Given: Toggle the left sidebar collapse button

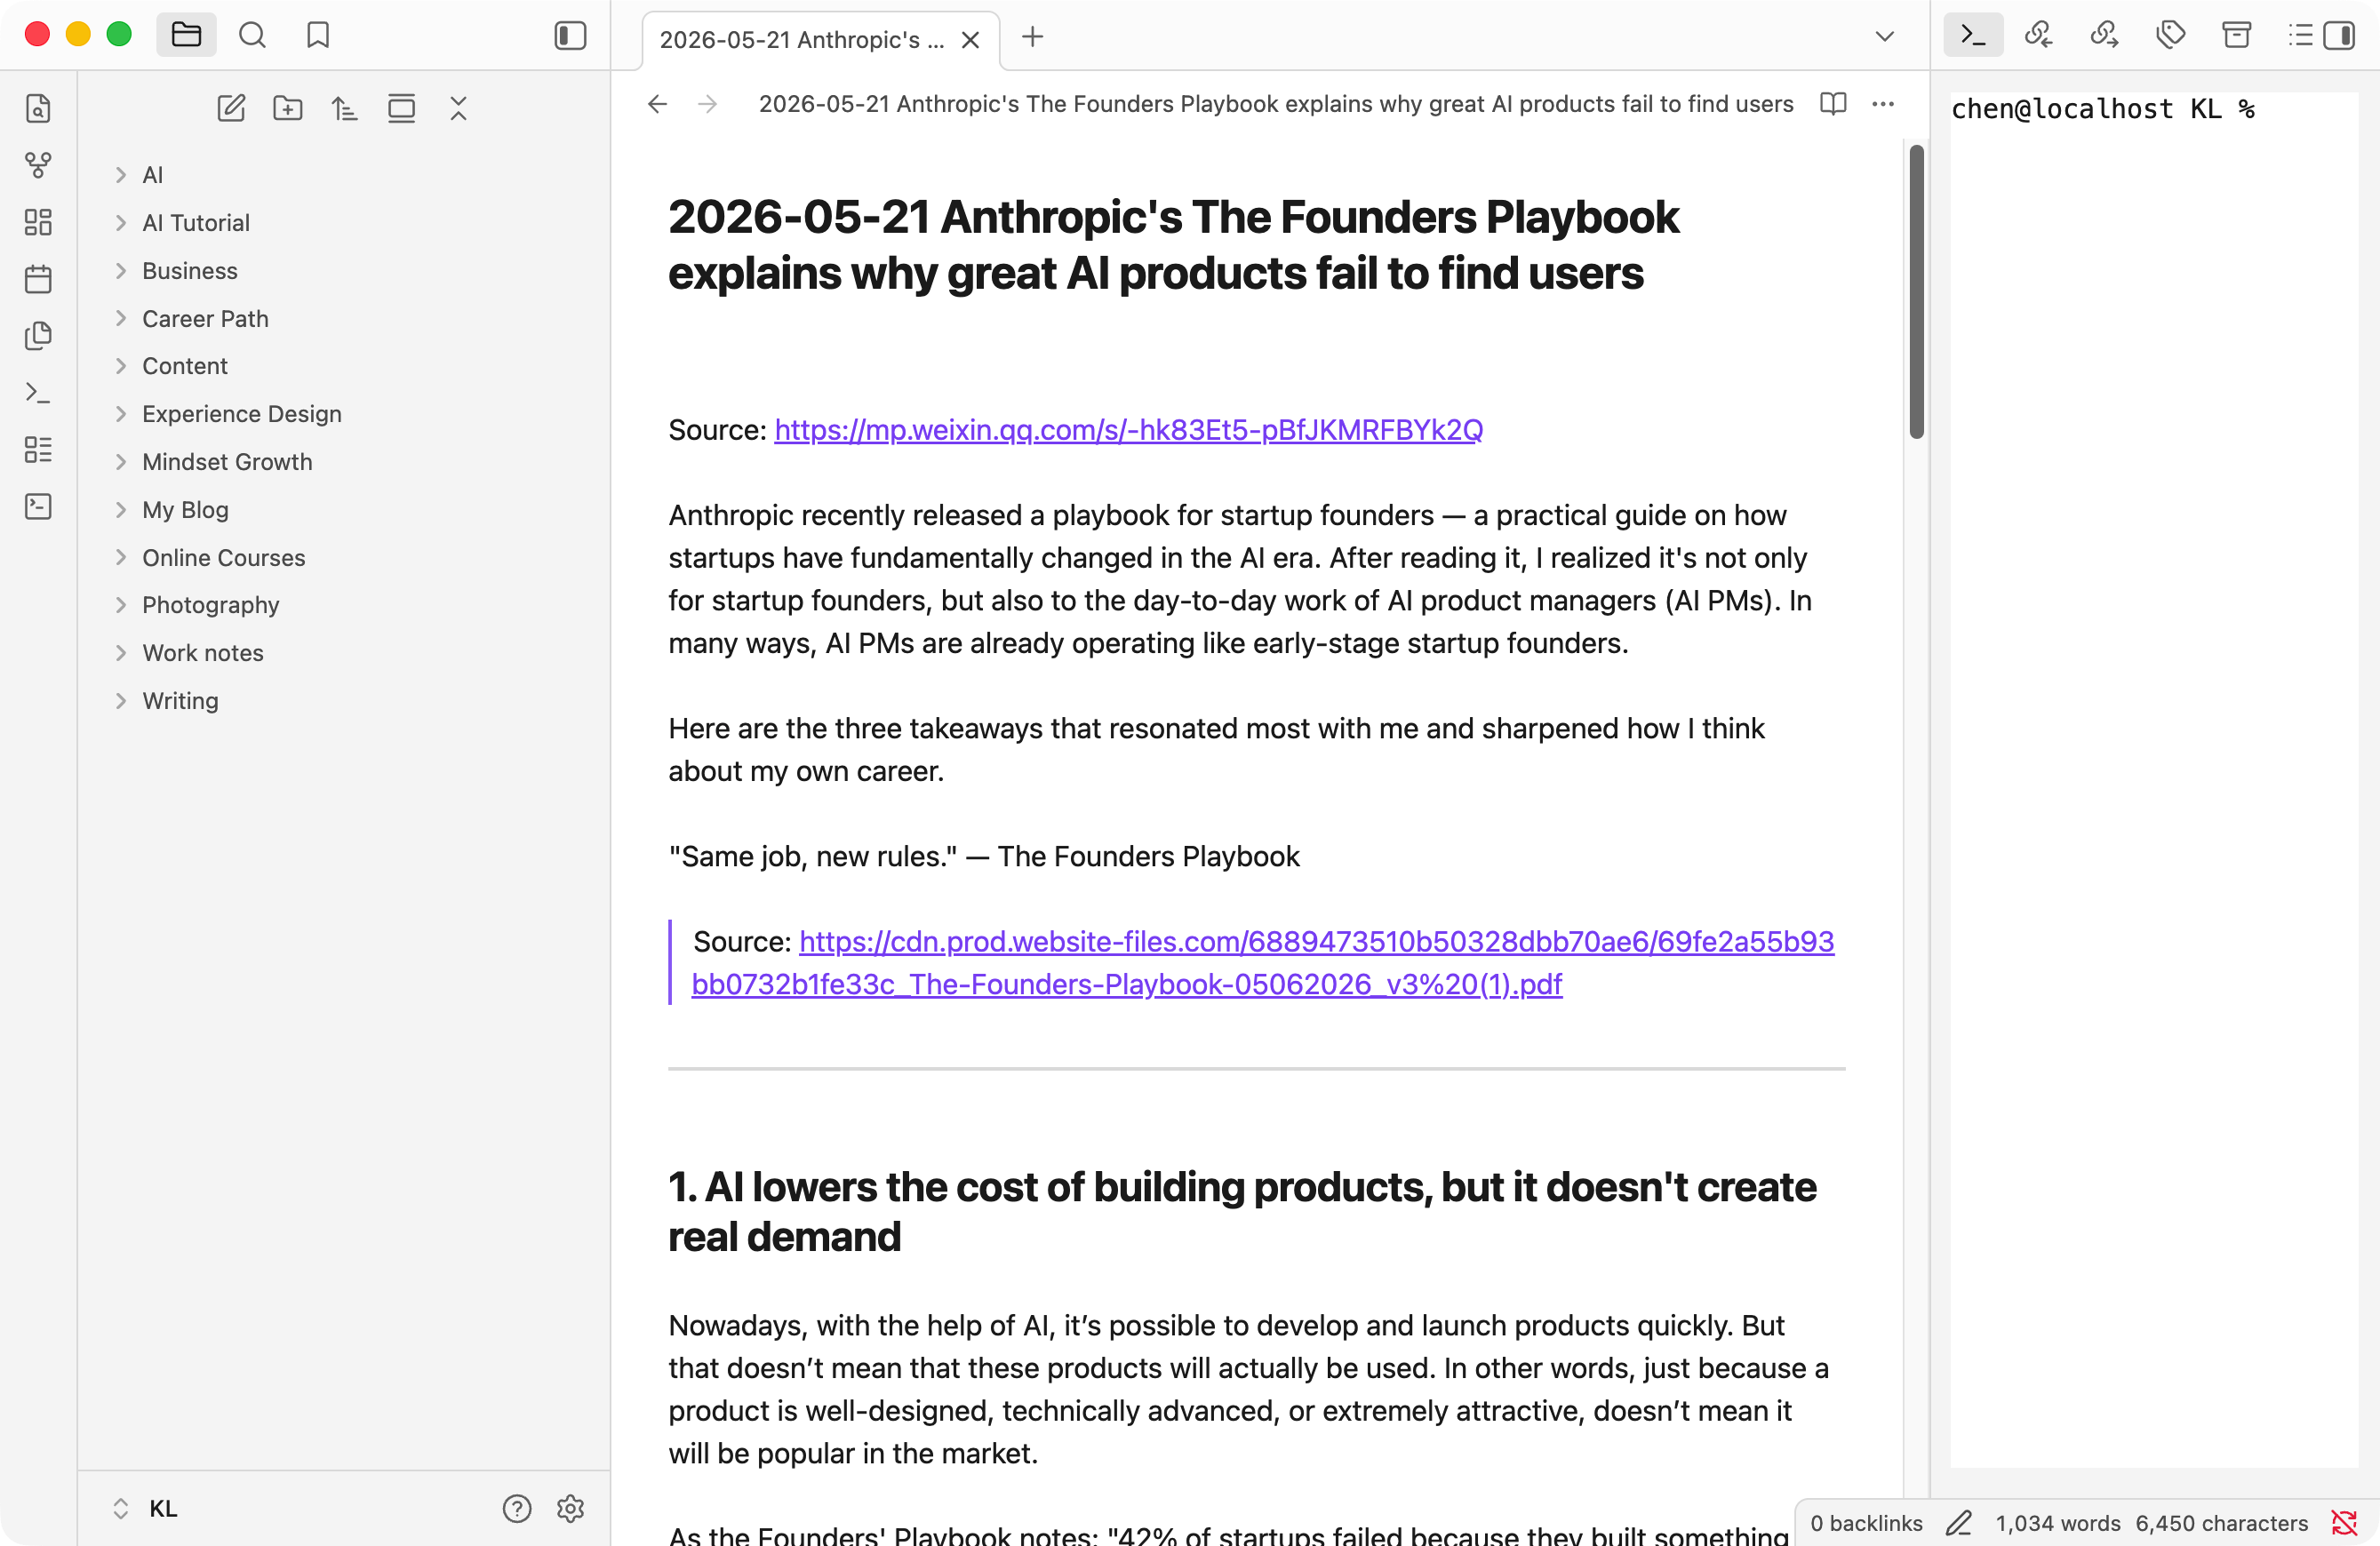Looking at the screenshot, I should coord(570,35).
